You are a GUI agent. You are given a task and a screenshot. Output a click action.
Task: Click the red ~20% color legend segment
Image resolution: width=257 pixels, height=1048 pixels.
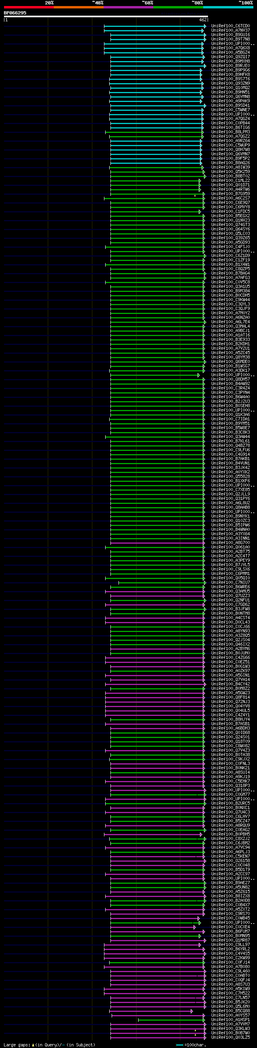[29, 7]
